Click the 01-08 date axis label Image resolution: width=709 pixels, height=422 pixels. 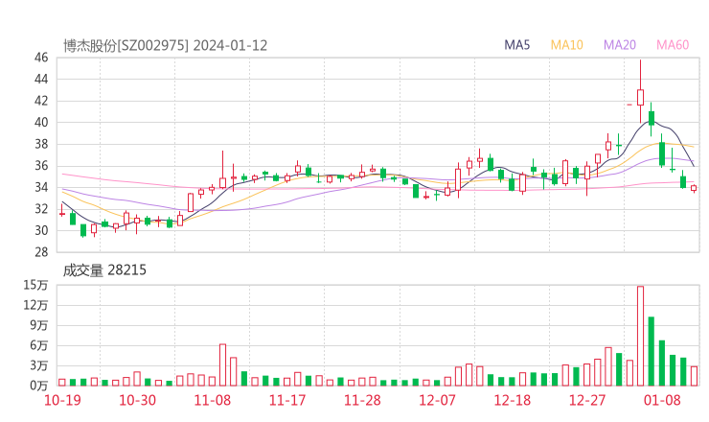662,400
